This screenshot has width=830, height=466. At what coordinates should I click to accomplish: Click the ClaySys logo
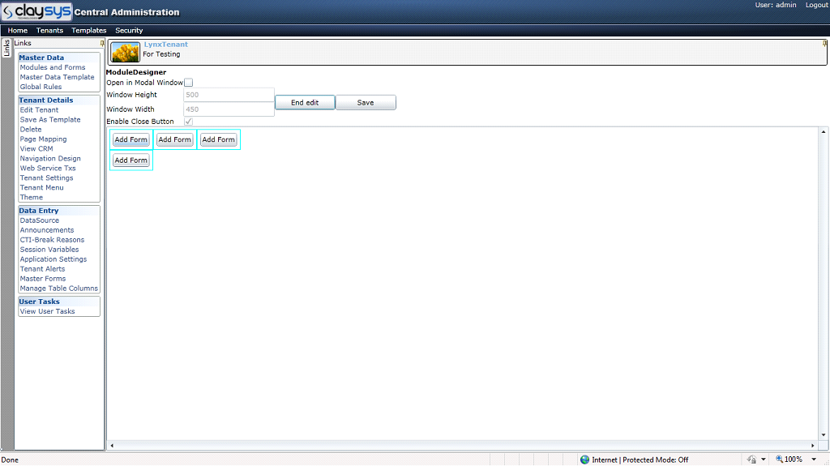36,11
